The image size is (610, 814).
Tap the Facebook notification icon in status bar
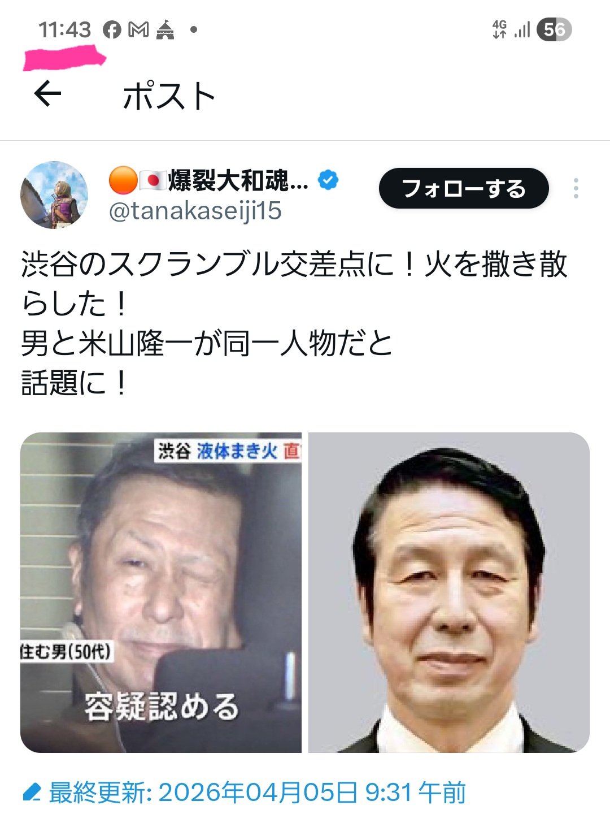tap(112, 29)
